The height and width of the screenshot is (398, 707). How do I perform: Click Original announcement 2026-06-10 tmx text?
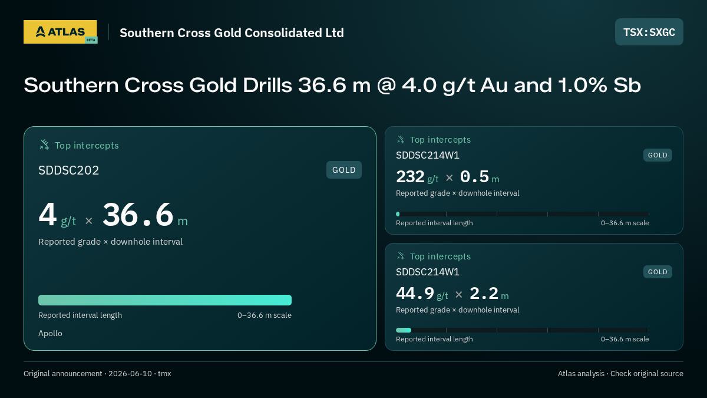(97, 374)
